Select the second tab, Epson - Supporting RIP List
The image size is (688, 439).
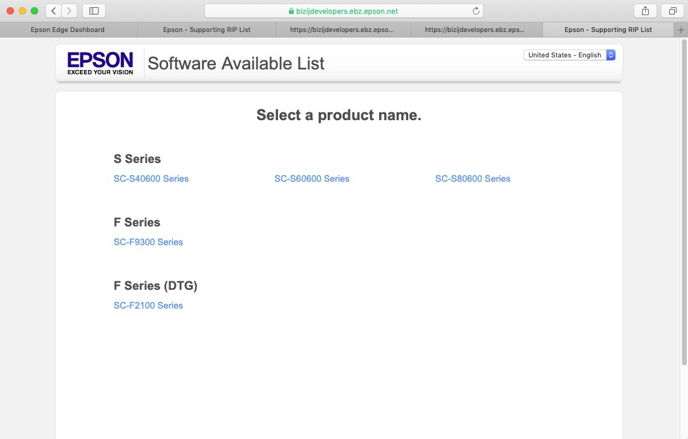(x=207, y=30)
